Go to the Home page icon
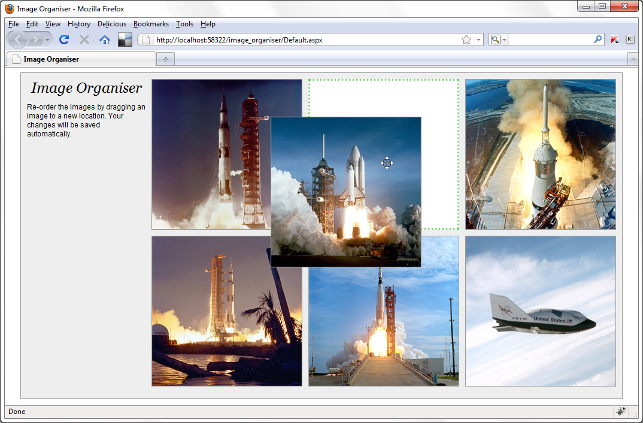 (x=105, y=39)
